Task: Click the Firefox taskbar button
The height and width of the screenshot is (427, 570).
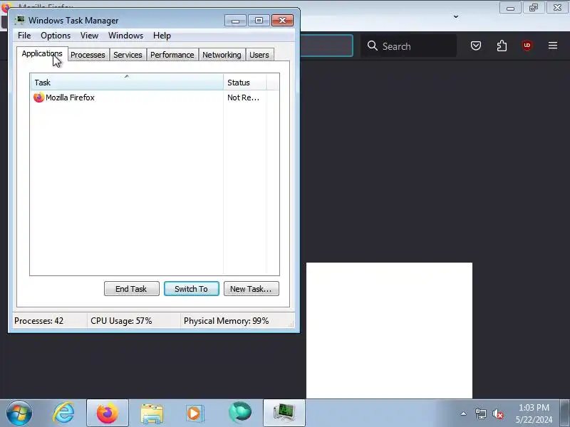Action: (108, 413)
